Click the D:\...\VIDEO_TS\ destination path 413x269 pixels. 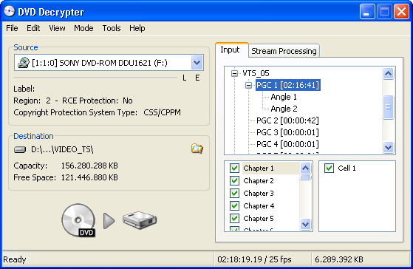pyautogui.click(x=62, y=149)
